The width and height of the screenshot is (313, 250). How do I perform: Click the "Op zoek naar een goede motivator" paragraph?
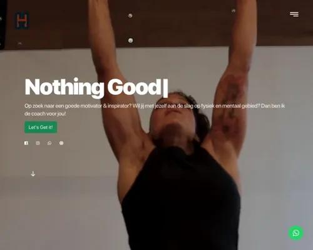click(155, 110)
